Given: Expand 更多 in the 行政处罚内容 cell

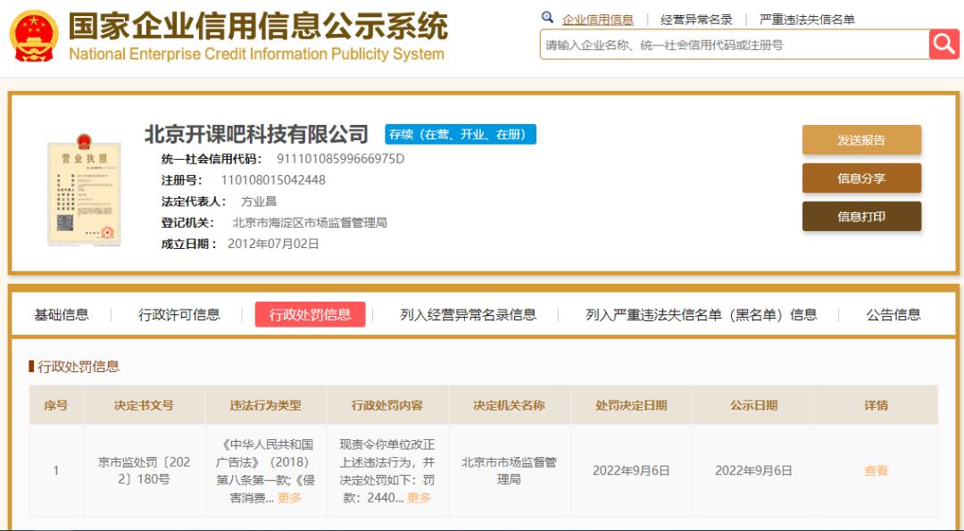Looking at the screenshot, I should click(419, 498).
